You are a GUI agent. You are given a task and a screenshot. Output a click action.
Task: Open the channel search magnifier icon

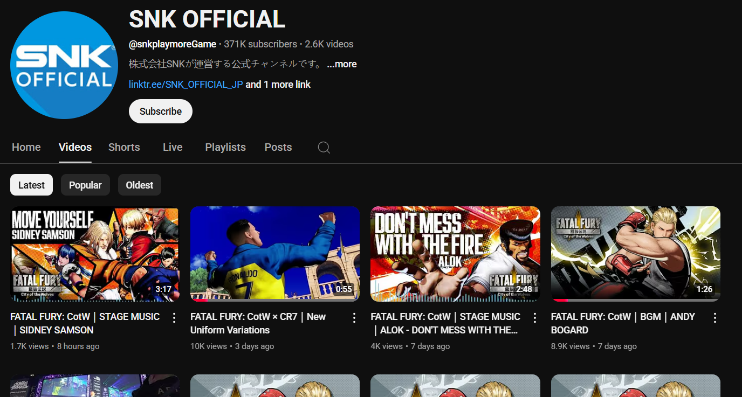324,147
